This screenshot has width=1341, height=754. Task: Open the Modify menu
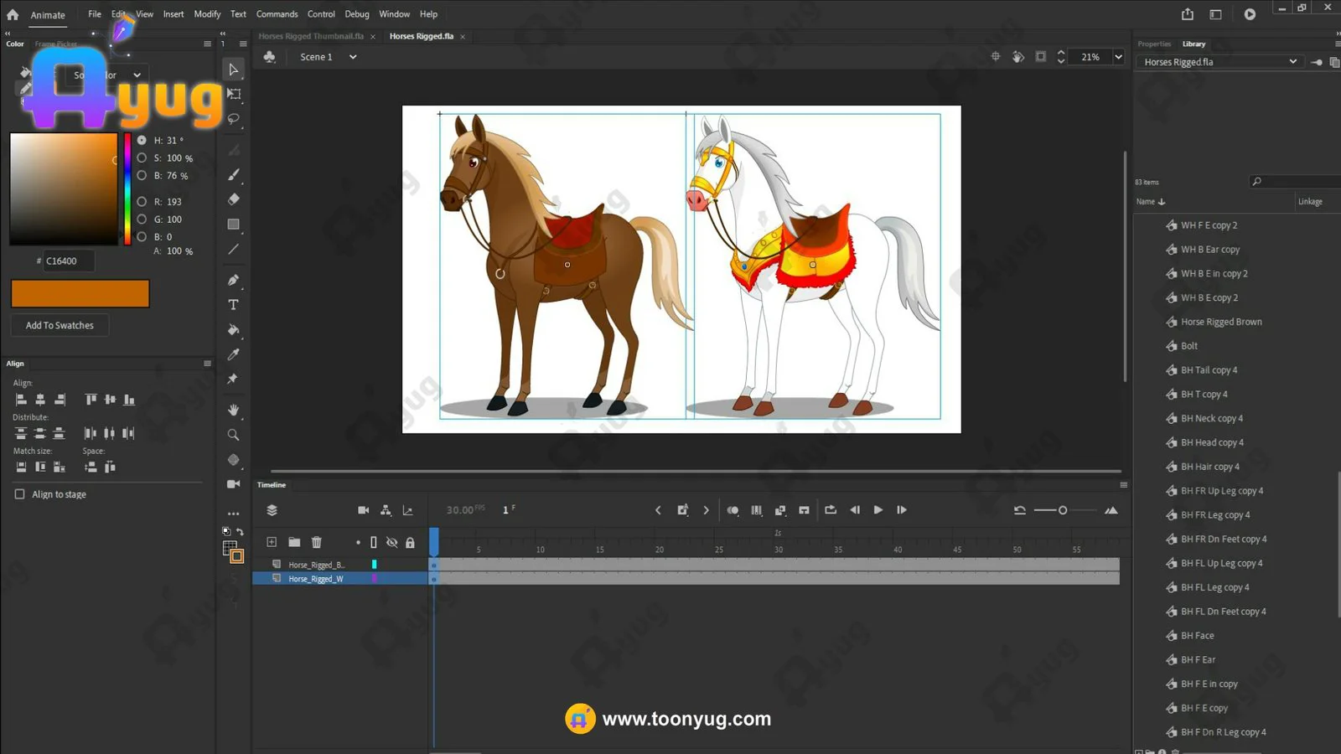pos(207,14)
